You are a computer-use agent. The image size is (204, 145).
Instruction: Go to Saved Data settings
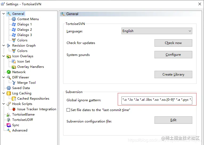[x=21, y=88]
